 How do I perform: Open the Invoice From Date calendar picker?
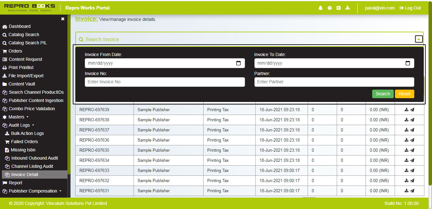pos(238,63)
